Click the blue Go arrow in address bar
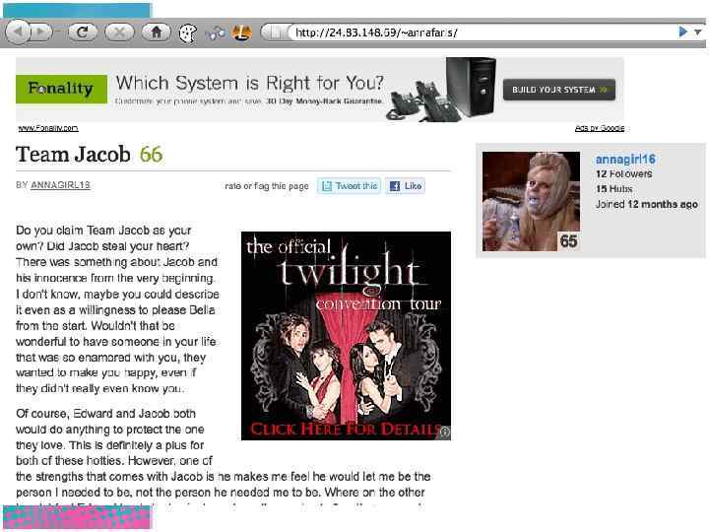This screenshot has width=709, height=532. coord(683,32)
